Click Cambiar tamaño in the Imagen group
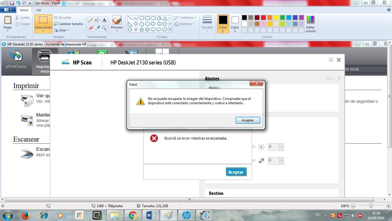The image size is (392, 221). pyautogui.click(x=68, y=24)
